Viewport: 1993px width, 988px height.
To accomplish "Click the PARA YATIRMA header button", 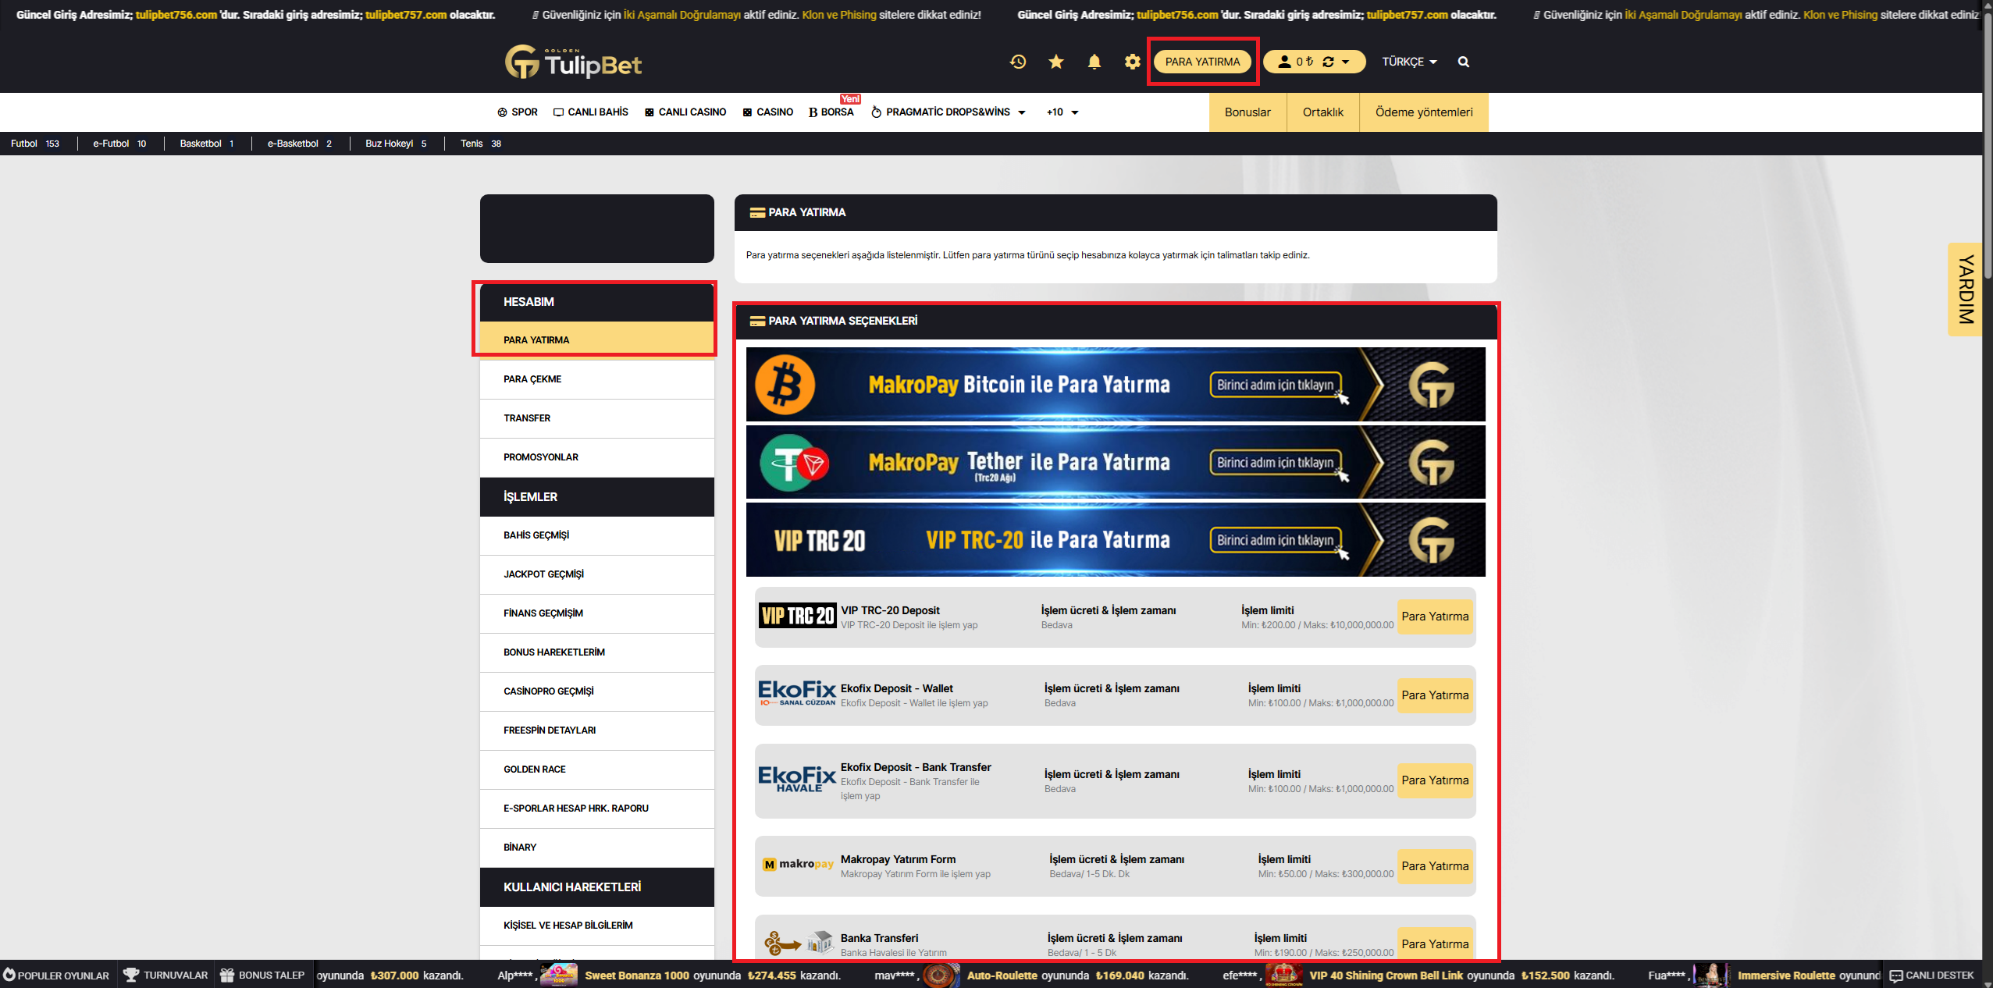I will click(x=1202, y=62).
